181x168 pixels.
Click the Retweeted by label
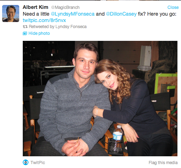(42, 27)
